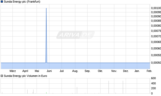
Task: Click the 'Feb.' axis label
Action: (x=149, y=71)
